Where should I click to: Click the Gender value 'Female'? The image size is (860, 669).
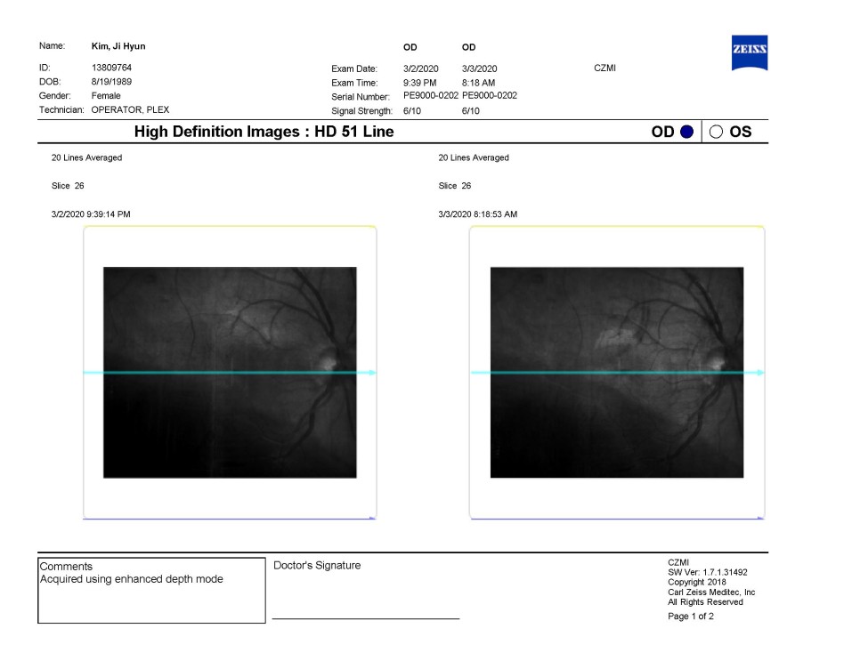[x=106, y=96]
